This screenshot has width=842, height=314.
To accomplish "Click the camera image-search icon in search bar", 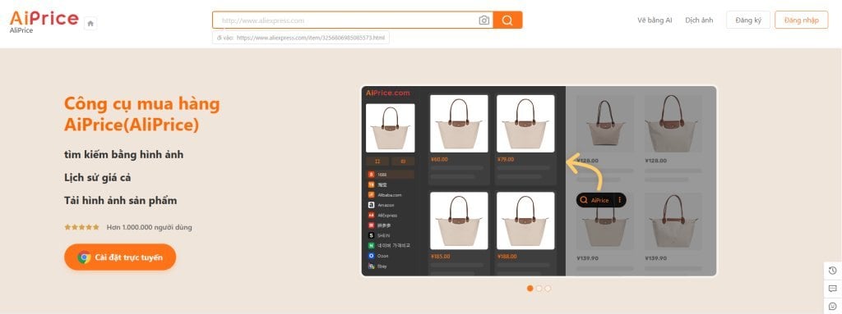I will [x=483, y=20].
